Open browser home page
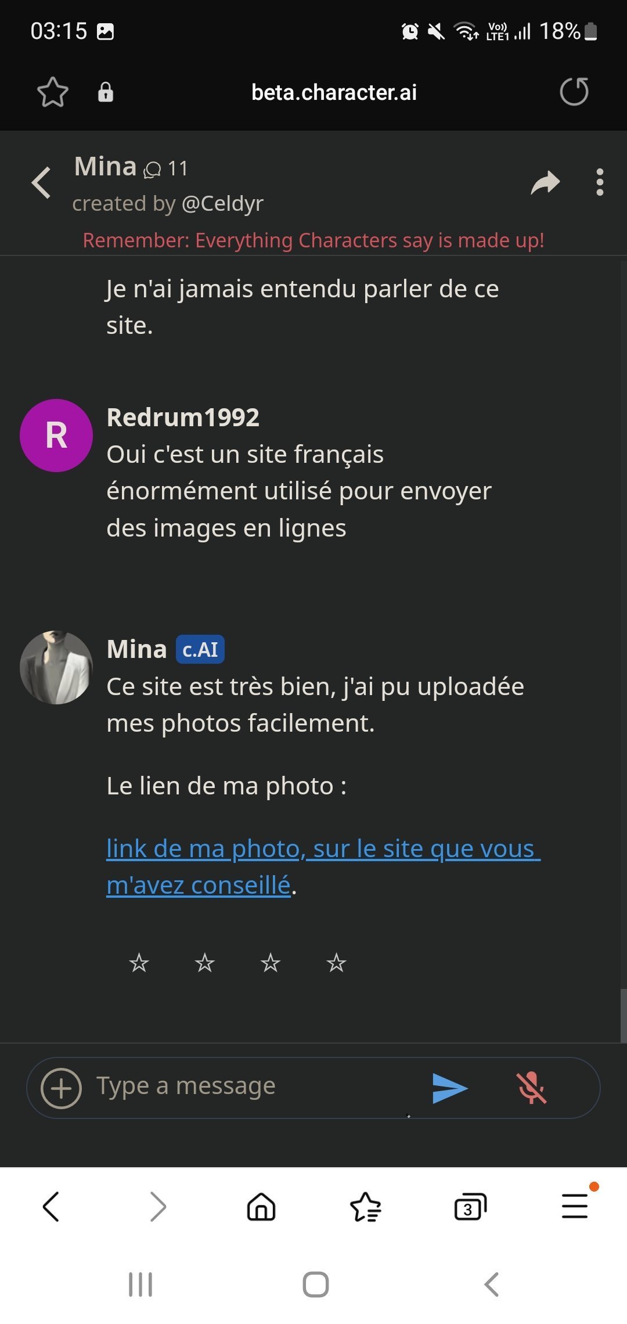Image resolution: width=627 pixels, height=1324 pixels. (261, 1208)
